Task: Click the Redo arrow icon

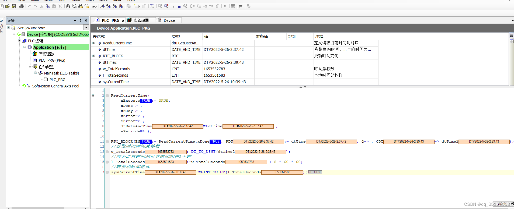Action: pyautogui.click(x=36, y=6)
